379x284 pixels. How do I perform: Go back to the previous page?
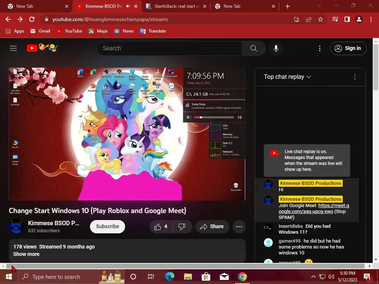coord(8,19)
